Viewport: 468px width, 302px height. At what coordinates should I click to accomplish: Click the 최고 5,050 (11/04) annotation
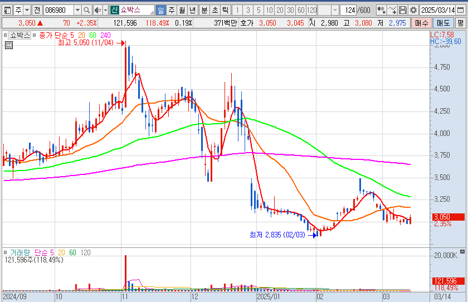coord(86,43)
